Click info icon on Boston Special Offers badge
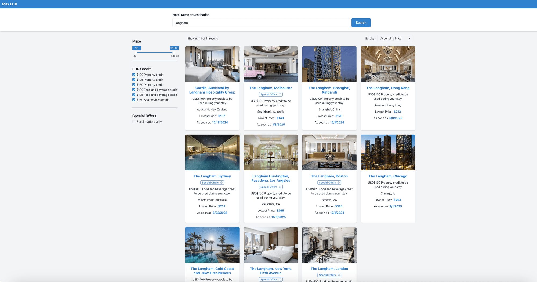The height and width of the screenshot is (282, 537). pos(339,183)
